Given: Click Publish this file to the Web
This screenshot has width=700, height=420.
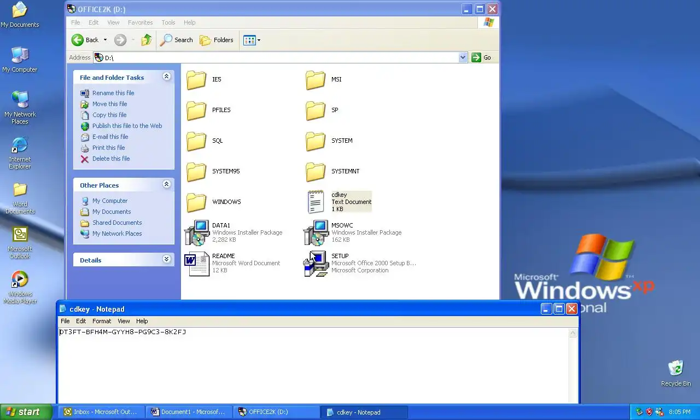Looking at the screenshot, I should (x=127, y=126).
